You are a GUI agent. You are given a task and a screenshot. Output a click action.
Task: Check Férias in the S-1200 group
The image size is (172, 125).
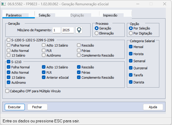(x=79, y=50)
